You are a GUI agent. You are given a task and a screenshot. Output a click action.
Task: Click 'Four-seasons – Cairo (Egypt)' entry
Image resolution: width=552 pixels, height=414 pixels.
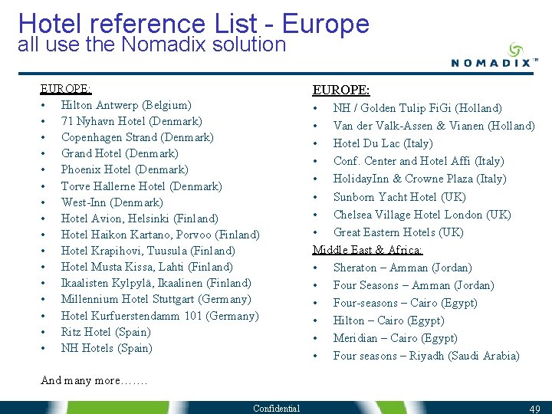coord(406,303)
